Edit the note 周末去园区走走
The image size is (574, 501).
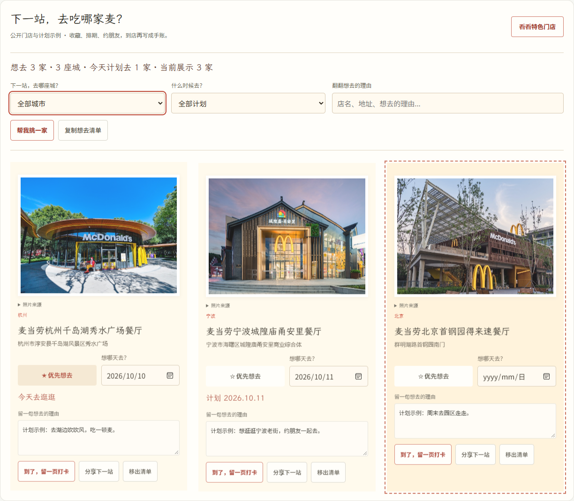coord(475,421)
